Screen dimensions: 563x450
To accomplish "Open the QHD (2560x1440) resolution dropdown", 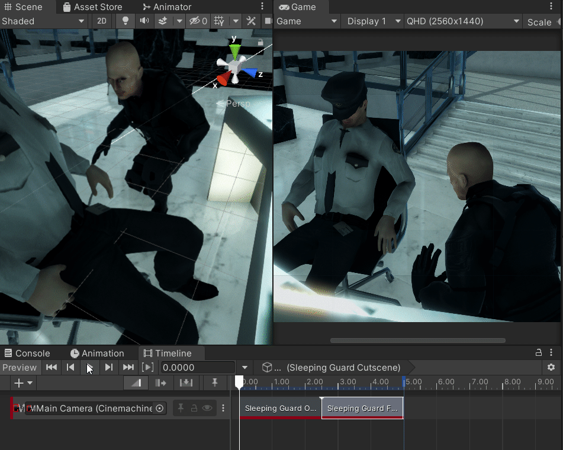I will [463, 21].
